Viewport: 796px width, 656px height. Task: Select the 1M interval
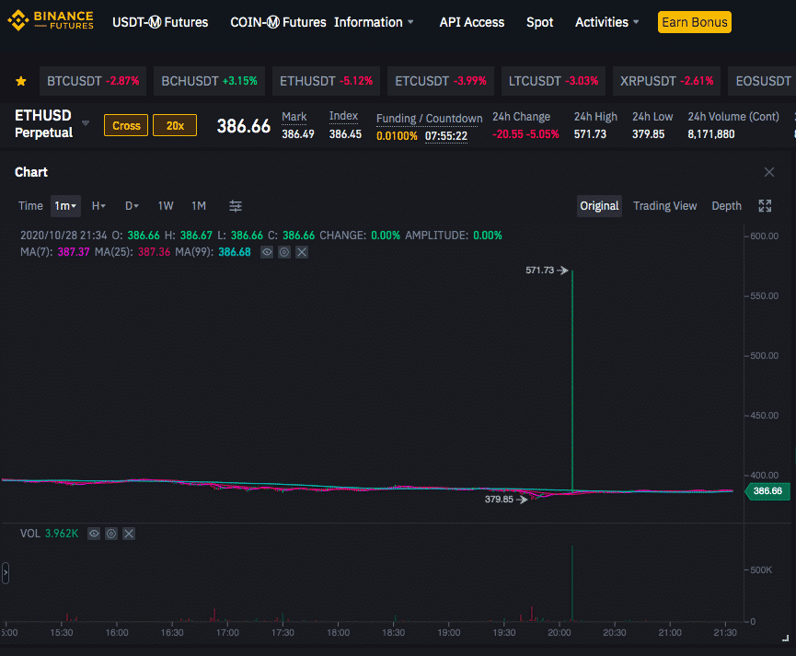pos(199,206)
